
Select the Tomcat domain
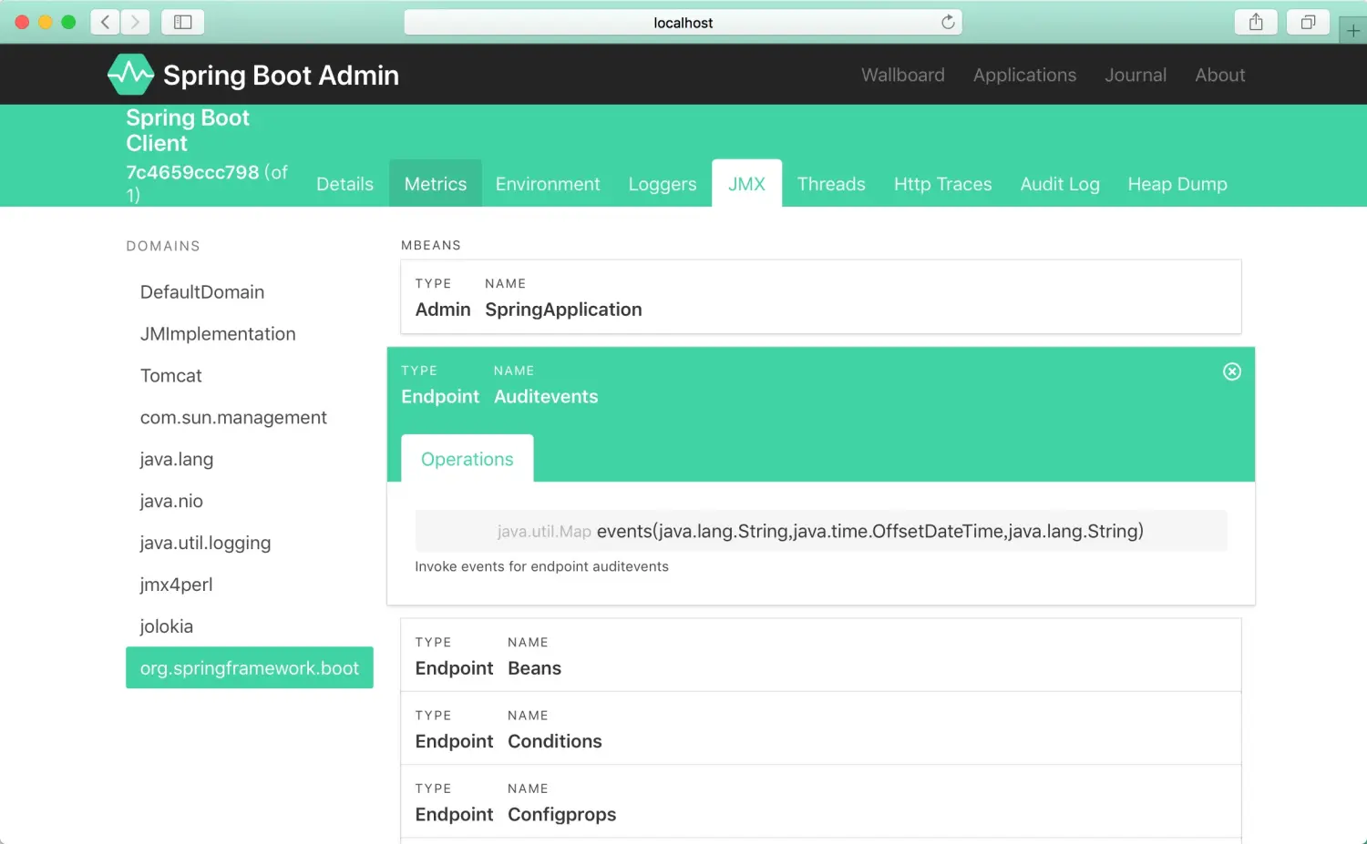pos(250,376)
